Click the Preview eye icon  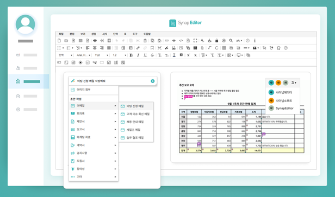174,41
